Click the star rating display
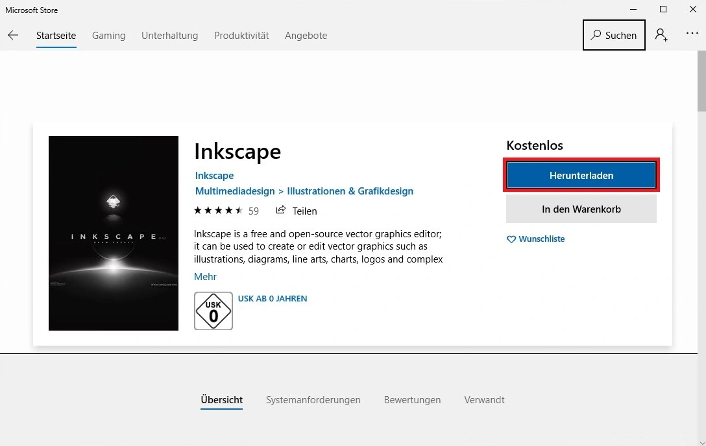 pos(219,211)
